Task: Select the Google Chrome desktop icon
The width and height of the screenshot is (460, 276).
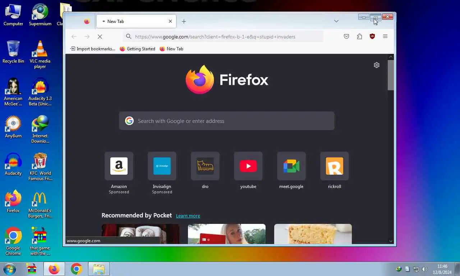Action: (13, 242)
